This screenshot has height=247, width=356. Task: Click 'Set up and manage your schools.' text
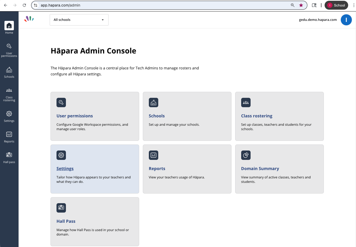(x=174, y=125)
